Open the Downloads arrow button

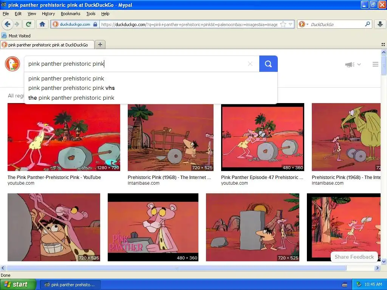click(x=380, y=24)
